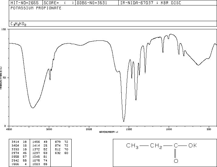Click the IR-NIDA-67037 : KBR DISC label
217x167 pixels.
tap(151, 3)
